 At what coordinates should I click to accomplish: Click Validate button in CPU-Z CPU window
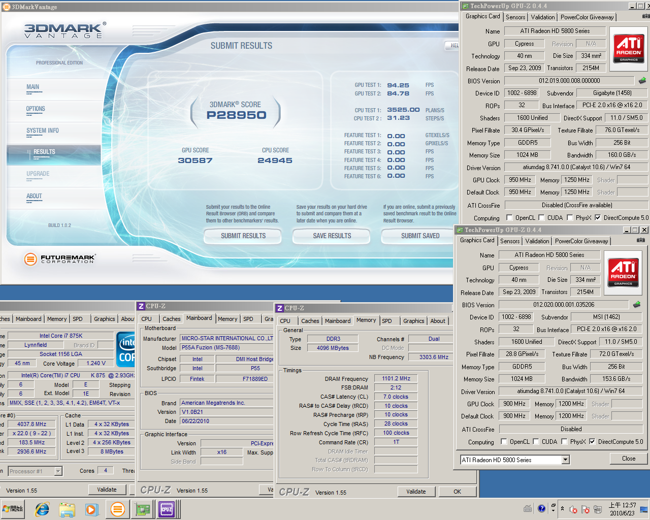[x=107, y=490]
